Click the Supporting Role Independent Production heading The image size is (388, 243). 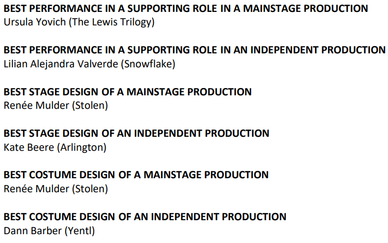click(x=194, y=50)
